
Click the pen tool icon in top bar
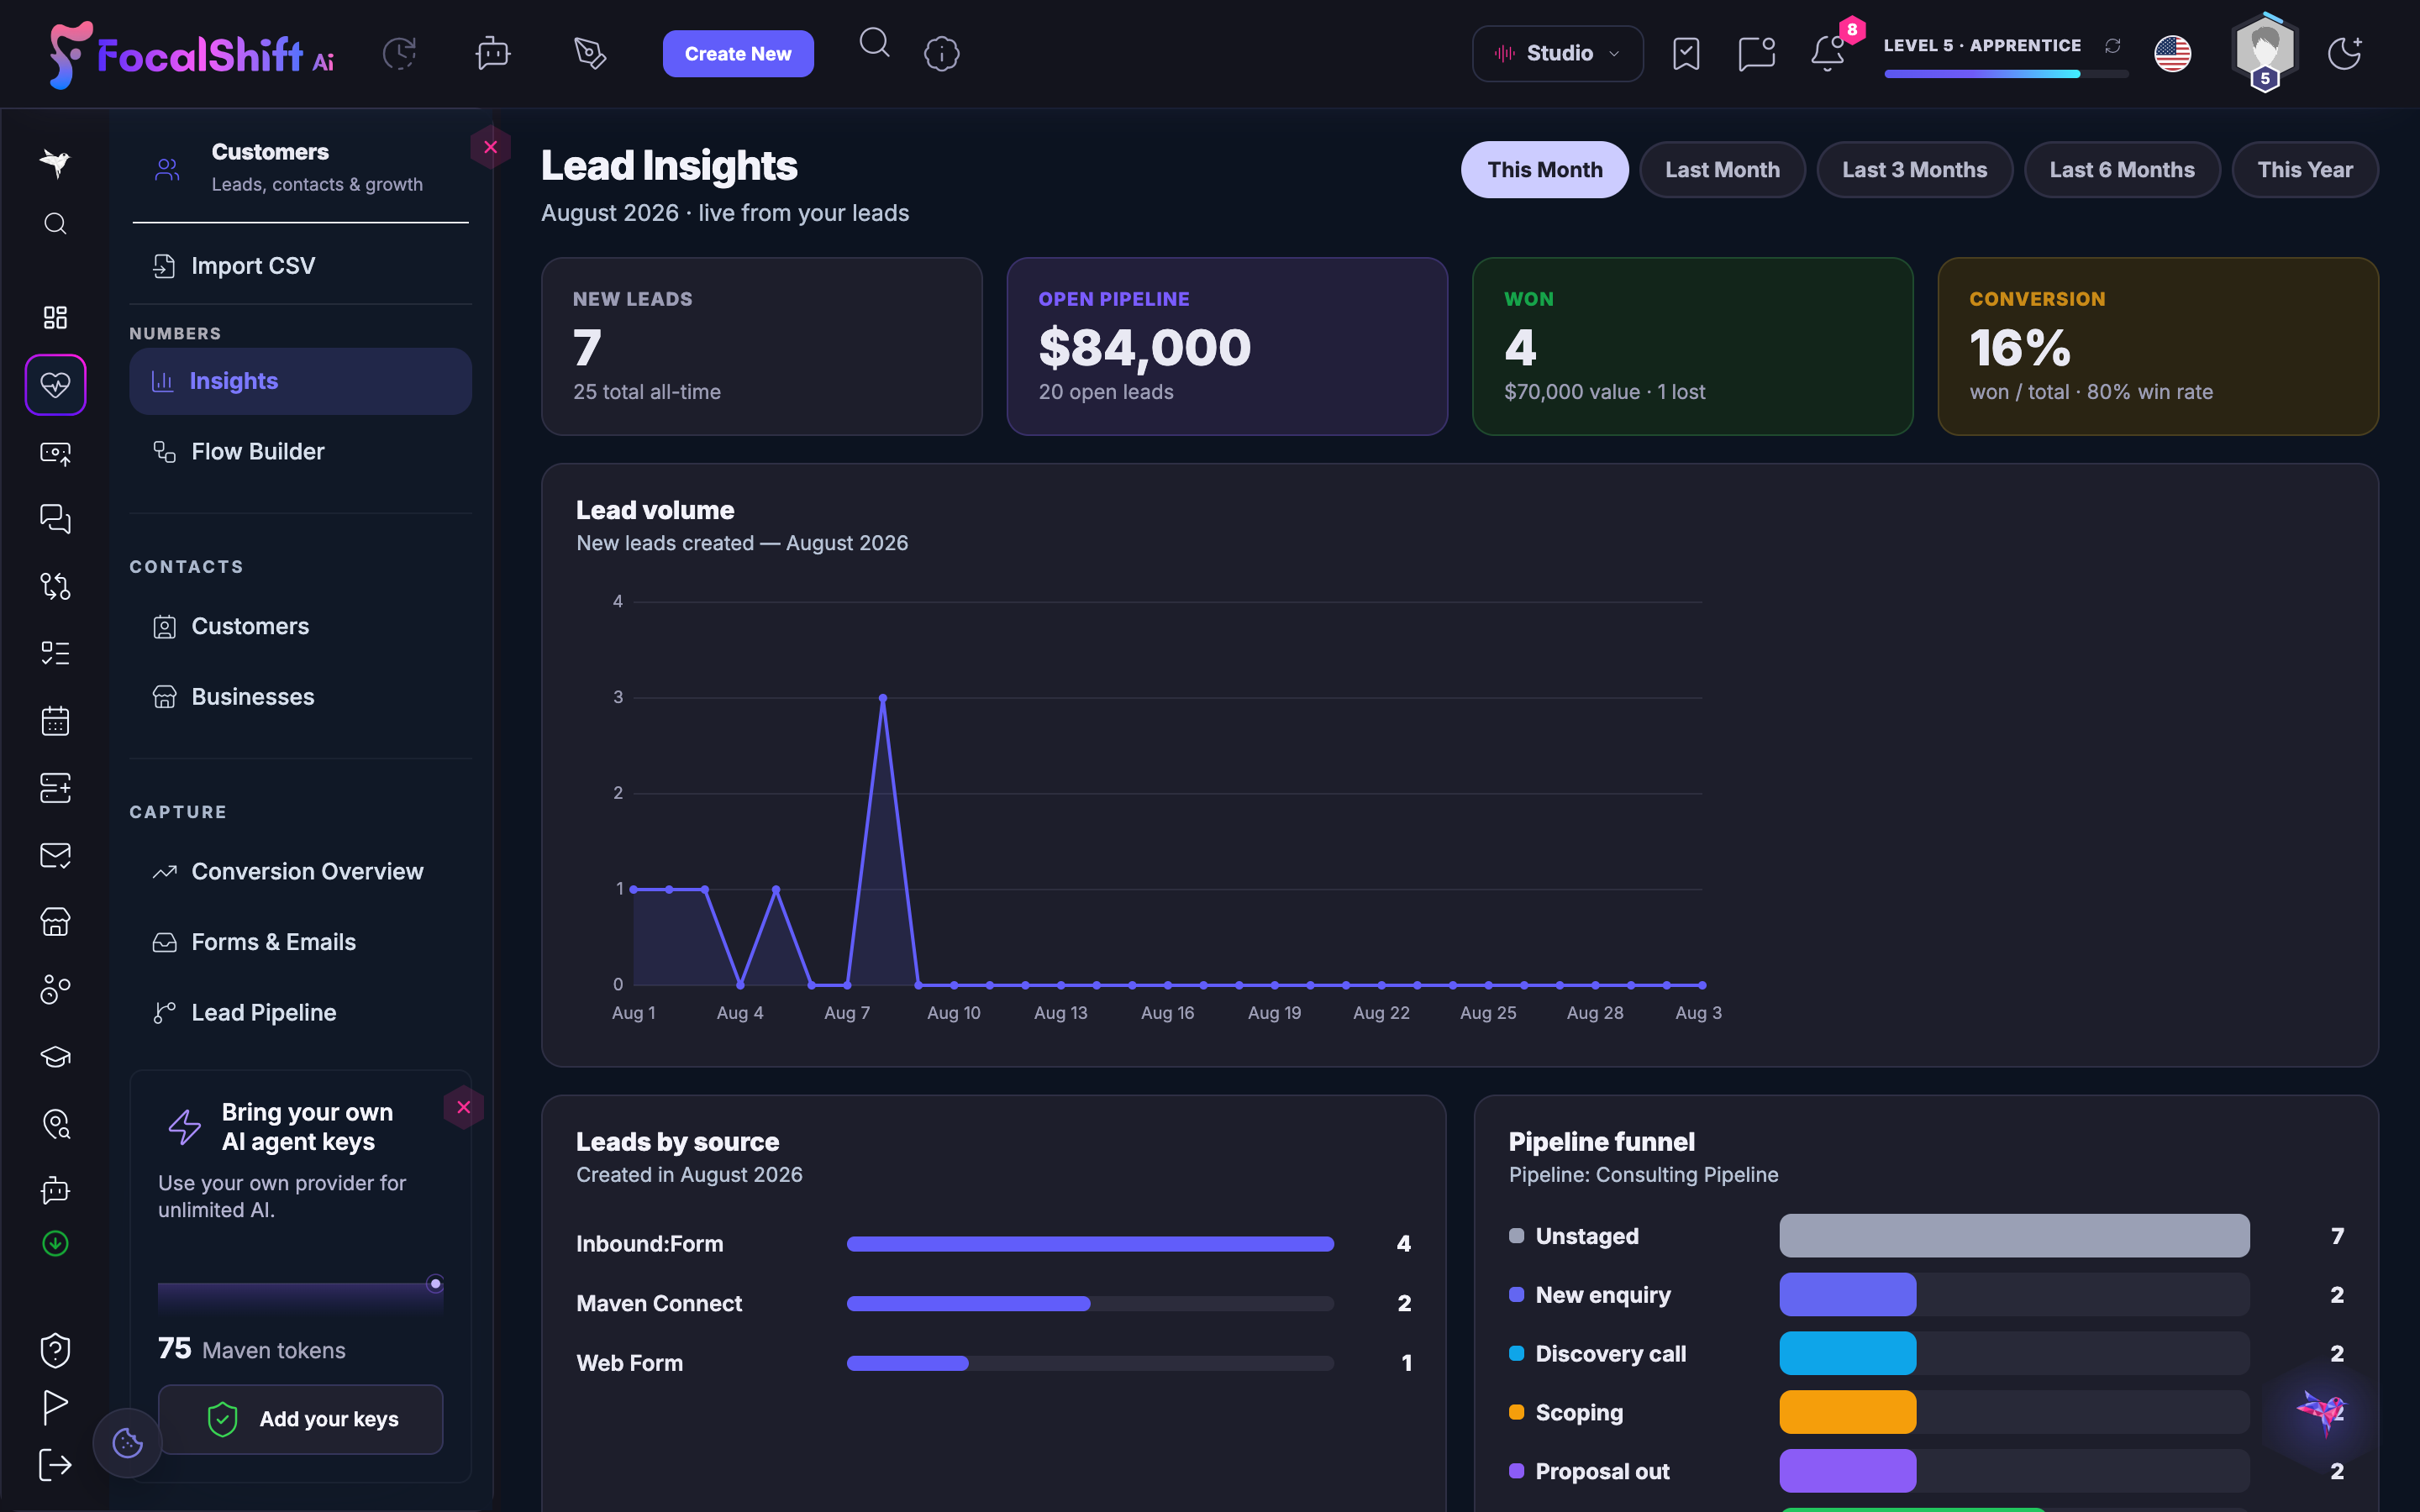pos(590,53)
